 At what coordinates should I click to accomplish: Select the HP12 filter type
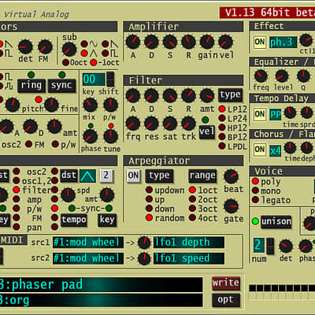tap(222, 128)
